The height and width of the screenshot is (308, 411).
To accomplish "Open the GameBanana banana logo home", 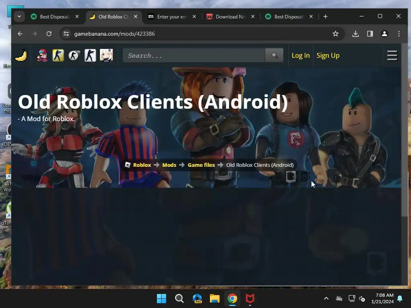I will (21, 55).
